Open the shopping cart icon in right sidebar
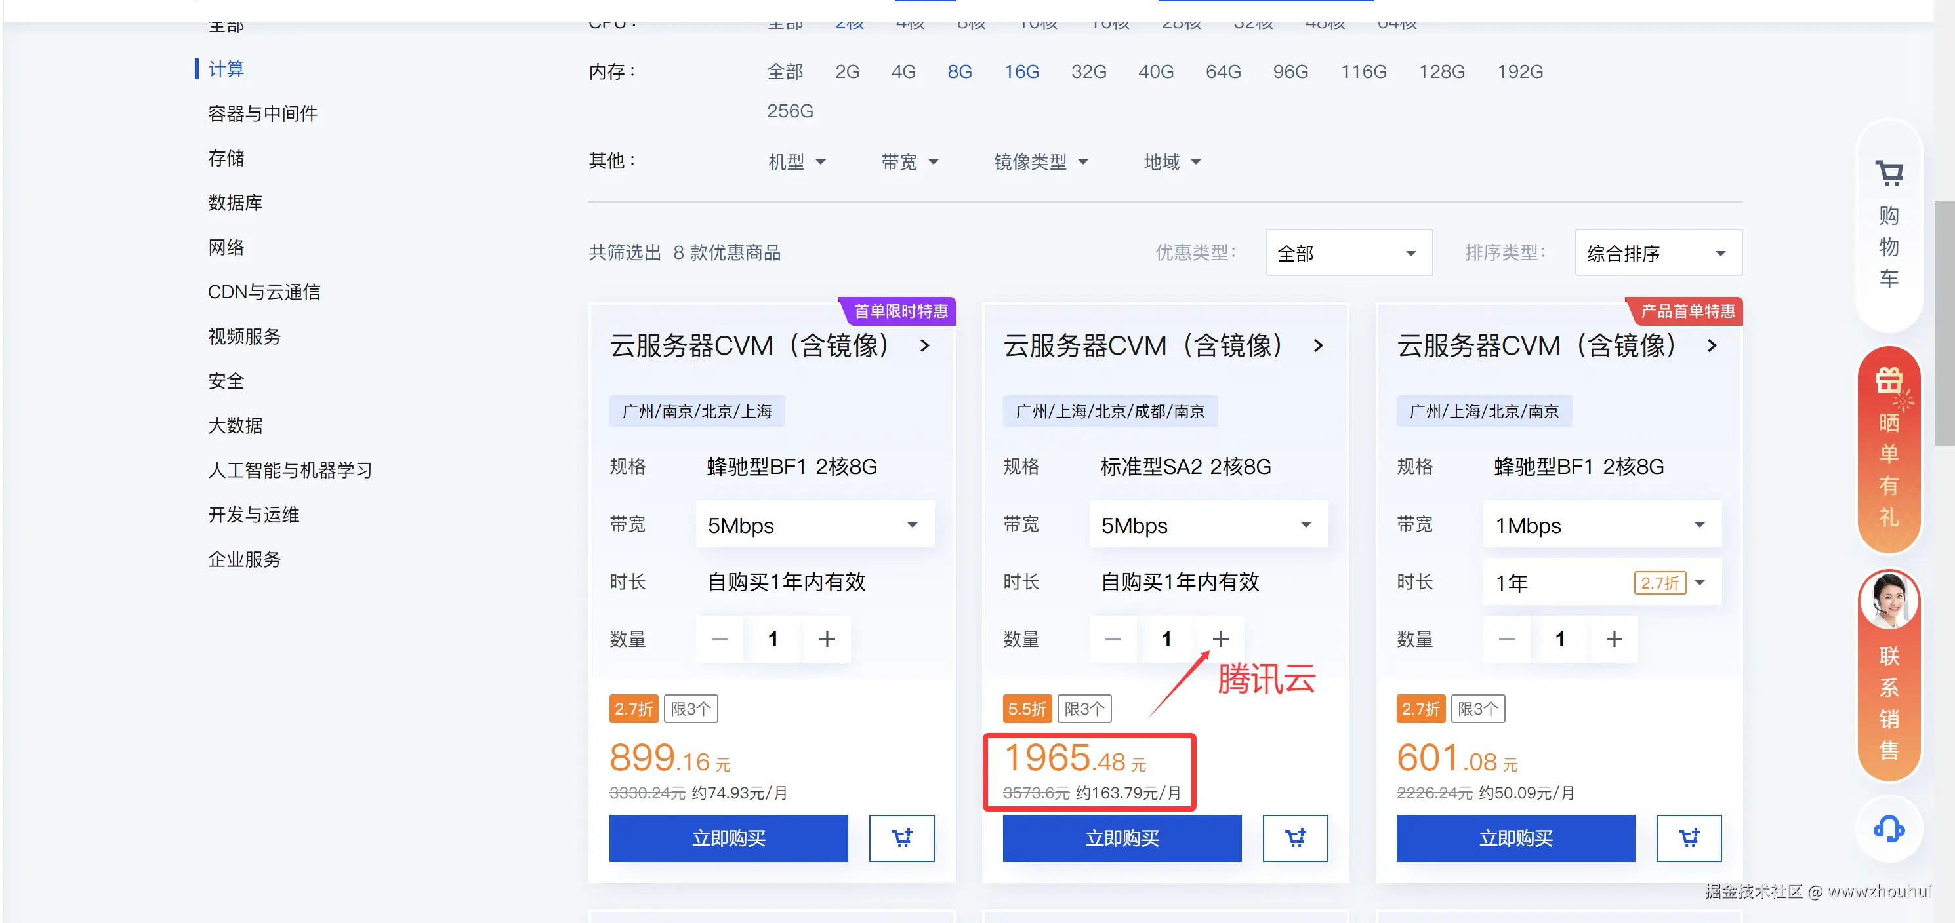This screenshot has height=923, width=1955. (1888, 174)
